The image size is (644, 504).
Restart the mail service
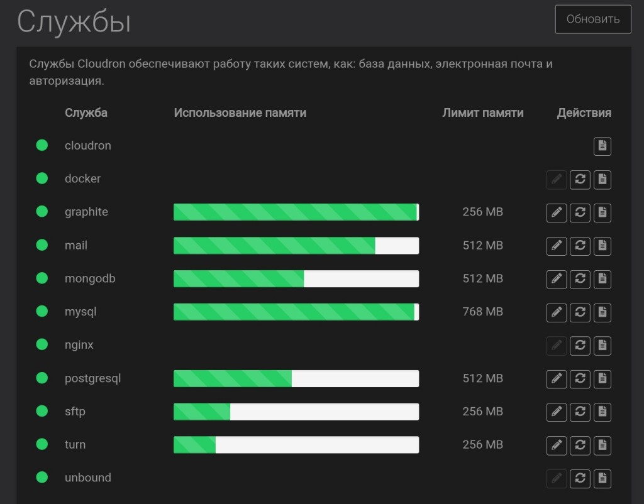click(579, 246)
